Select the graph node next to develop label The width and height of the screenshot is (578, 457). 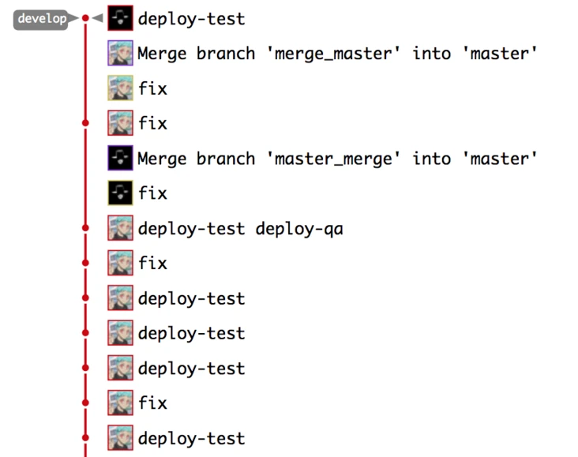85,18
